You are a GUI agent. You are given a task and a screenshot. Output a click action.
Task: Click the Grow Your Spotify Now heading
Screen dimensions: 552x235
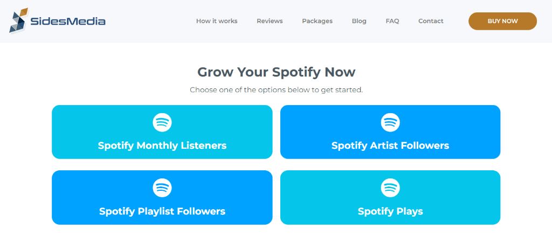tap(276, 72)
